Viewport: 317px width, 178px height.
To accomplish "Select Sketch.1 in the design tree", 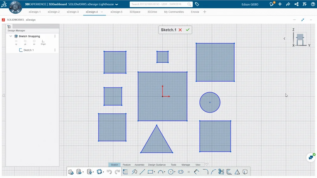I will [x=28, y=50].
